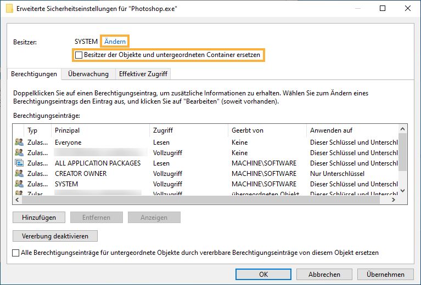Select the SYSTEM principal entry in the list

pos(206,184)
